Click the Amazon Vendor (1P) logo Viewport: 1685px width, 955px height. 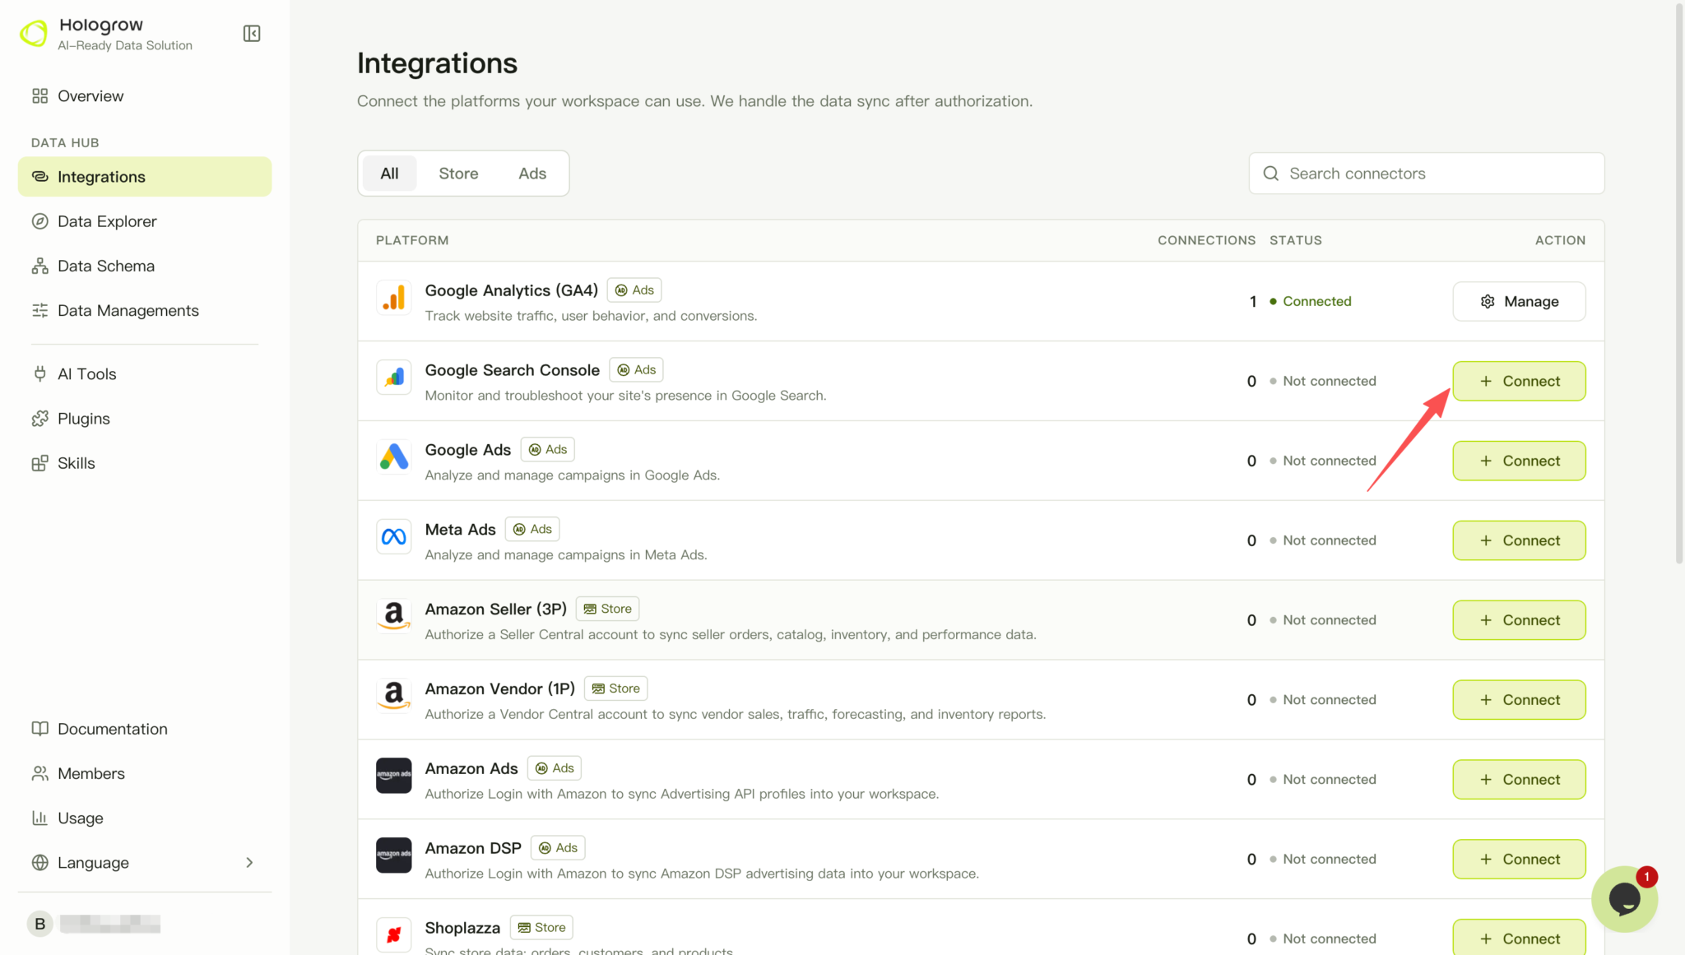coord(394,697)
